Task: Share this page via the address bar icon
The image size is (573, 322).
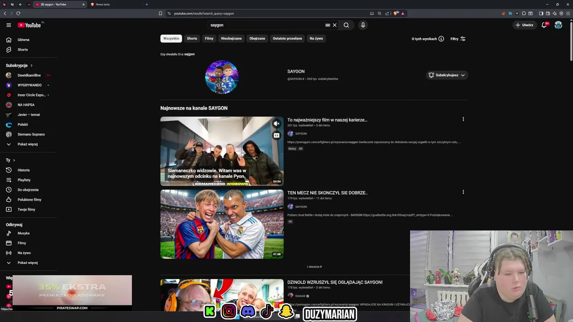Action: point(387,13)
